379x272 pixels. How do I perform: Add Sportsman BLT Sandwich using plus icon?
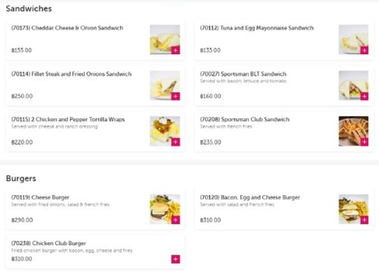pyautogui.click(x=364, y=96)
